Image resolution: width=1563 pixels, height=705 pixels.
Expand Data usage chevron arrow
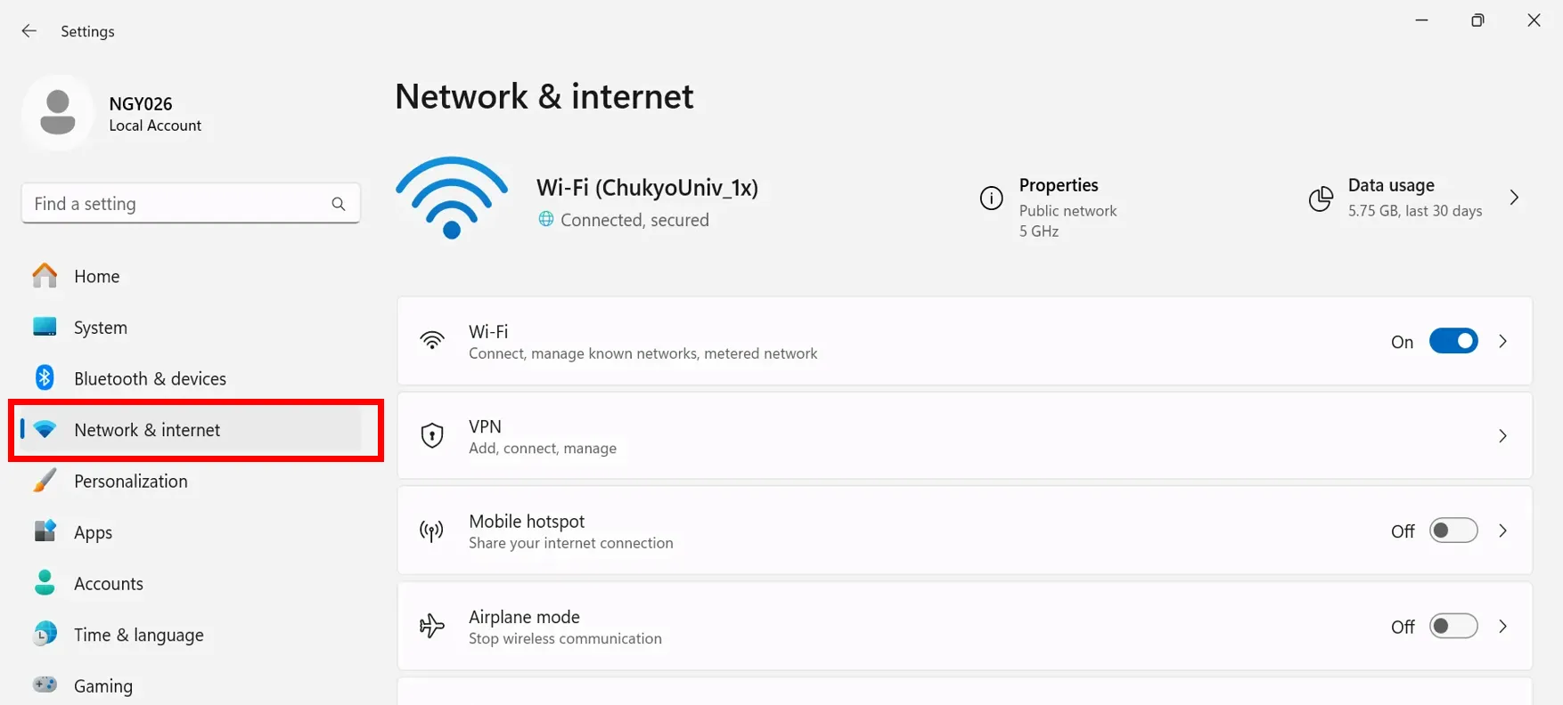coord(1514,198)
